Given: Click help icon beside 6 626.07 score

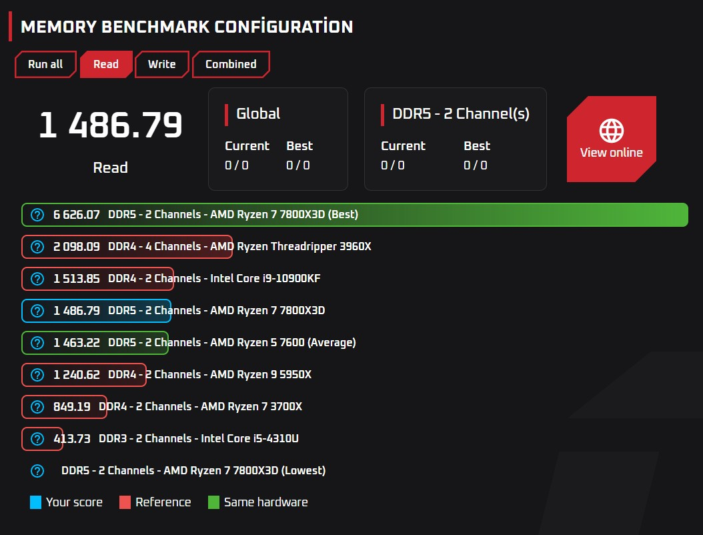Looking at the screenshot, I should (37, 215).
